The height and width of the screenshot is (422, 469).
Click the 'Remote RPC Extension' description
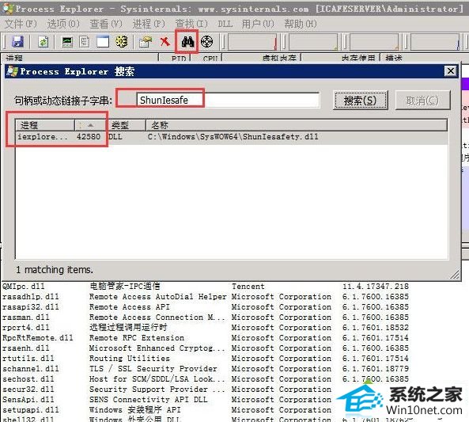[137, 337]
